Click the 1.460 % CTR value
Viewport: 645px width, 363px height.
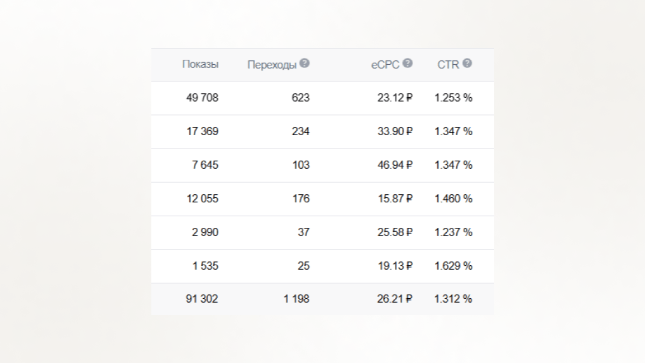click(x=453, y=198)
